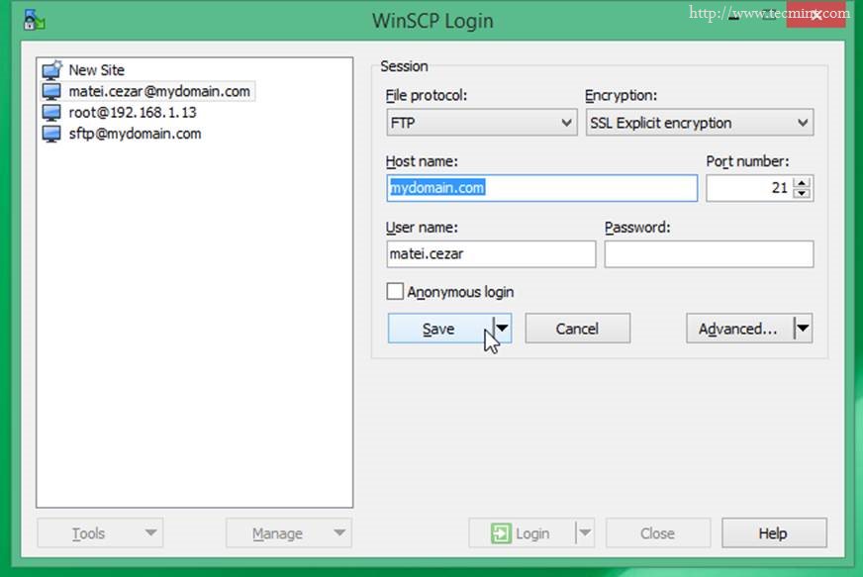Viewport: 863px width, 577px height.
Task: Click the green Login arrow icon
Action: pyautogui.click(x=501, y=532)
